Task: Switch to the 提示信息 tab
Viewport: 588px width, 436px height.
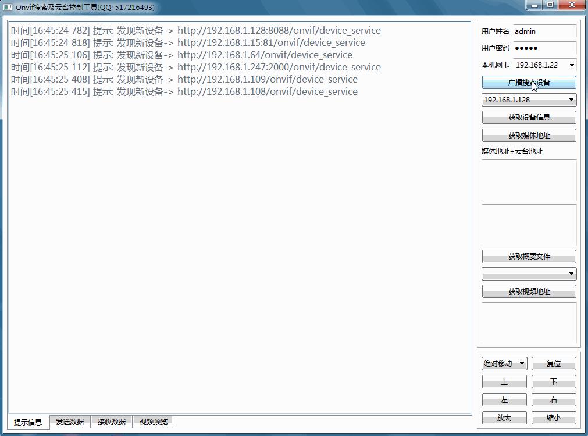Action: 28,422
